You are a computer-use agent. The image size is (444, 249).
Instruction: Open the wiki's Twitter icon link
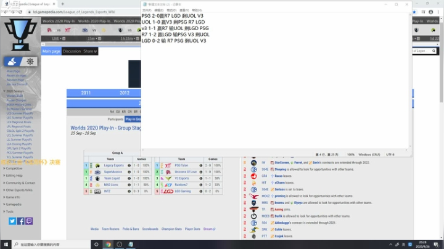(x=12, y=221)
